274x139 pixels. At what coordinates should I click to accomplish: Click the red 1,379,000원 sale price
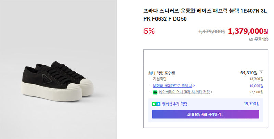pos(248,31)
